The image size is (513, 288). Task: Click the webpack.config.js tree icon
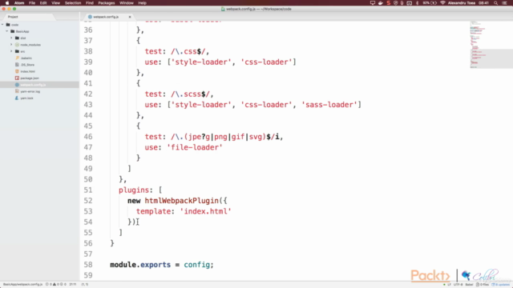(x=17, y=85)
